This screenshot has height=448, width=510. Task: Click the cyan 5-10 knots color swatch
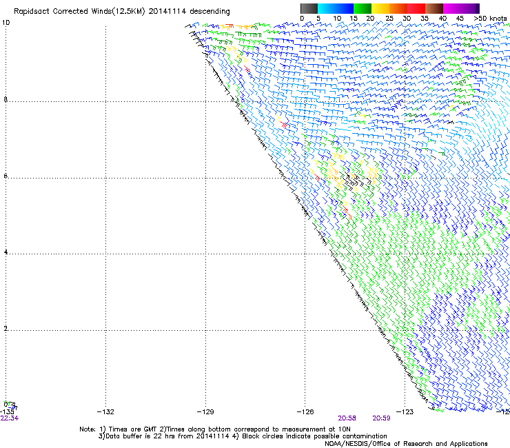pyautogui.click(x=327, y=8)
